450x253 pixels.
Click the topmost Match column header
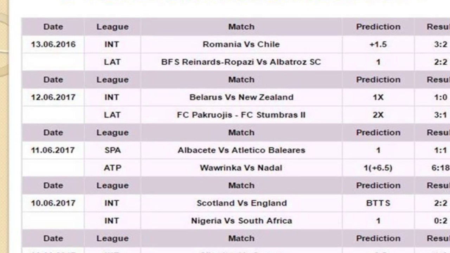[241, 27]
